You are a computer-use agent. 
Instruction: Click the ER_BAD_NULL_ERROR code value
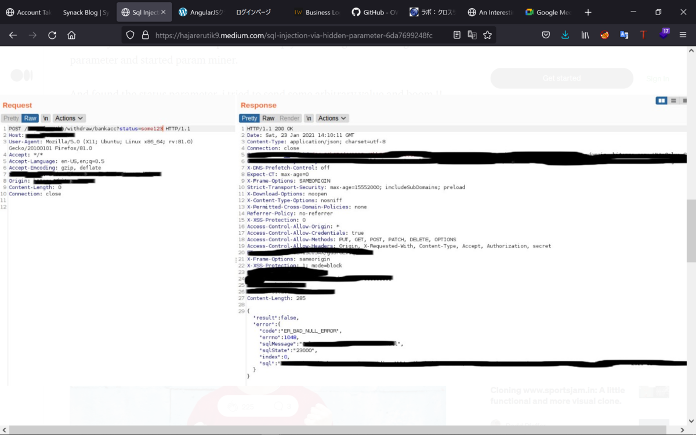[x=311, y=331]
